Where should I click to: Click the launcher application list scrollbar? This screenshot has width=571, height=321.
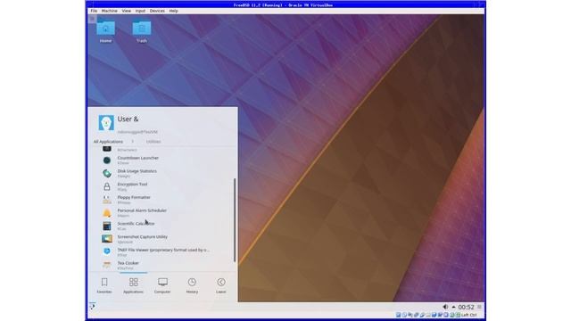click(x=235, y=220)
